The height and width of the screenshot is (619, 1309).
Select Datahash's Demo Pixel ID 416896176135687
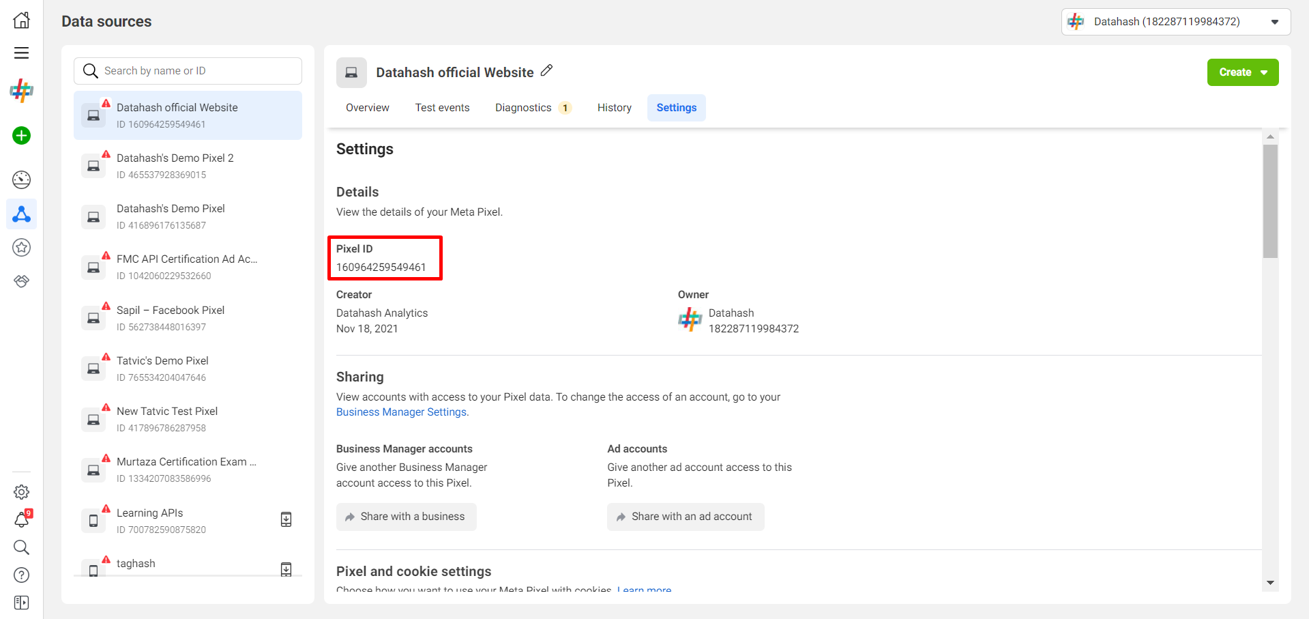pyautogui.click(x=188, y=216)
